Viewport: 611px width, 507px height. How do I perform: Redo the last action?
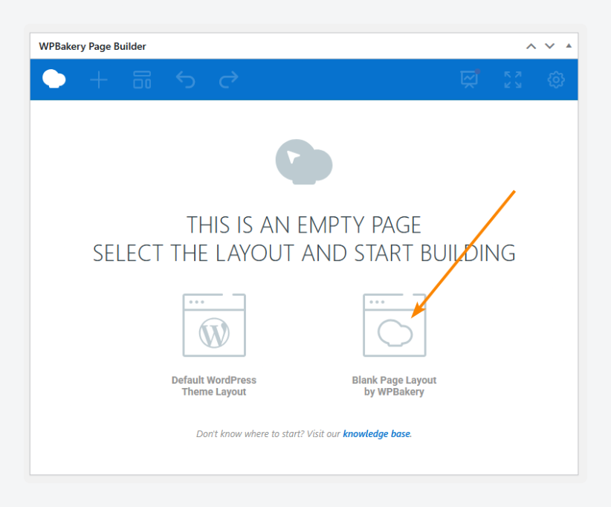click(x=229, y=80)
